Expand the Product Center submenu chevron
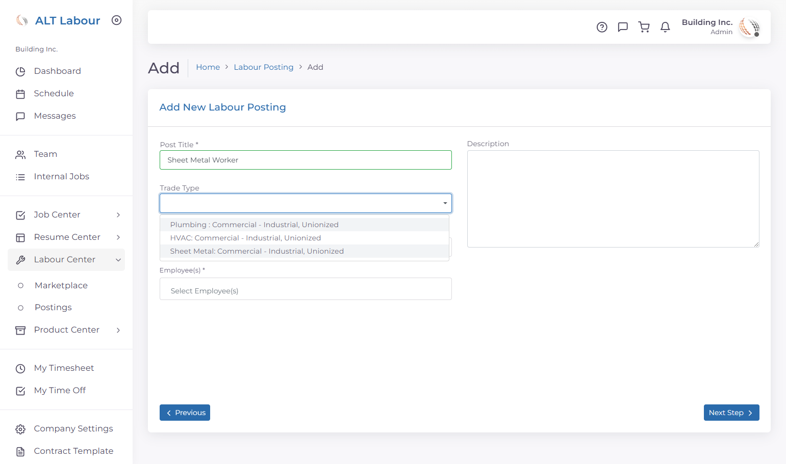 point(118,330)
